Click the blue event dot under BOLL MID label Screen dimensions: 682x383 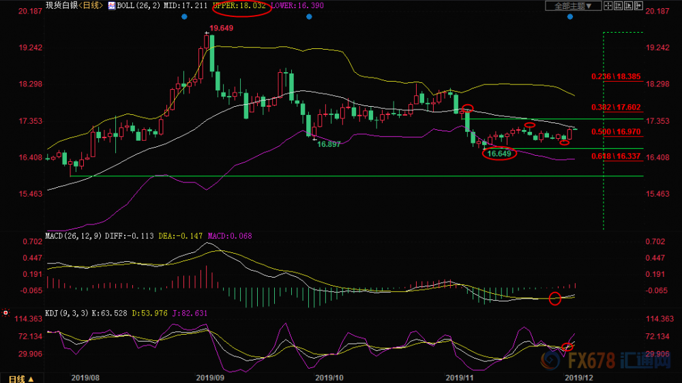point(184,17)
